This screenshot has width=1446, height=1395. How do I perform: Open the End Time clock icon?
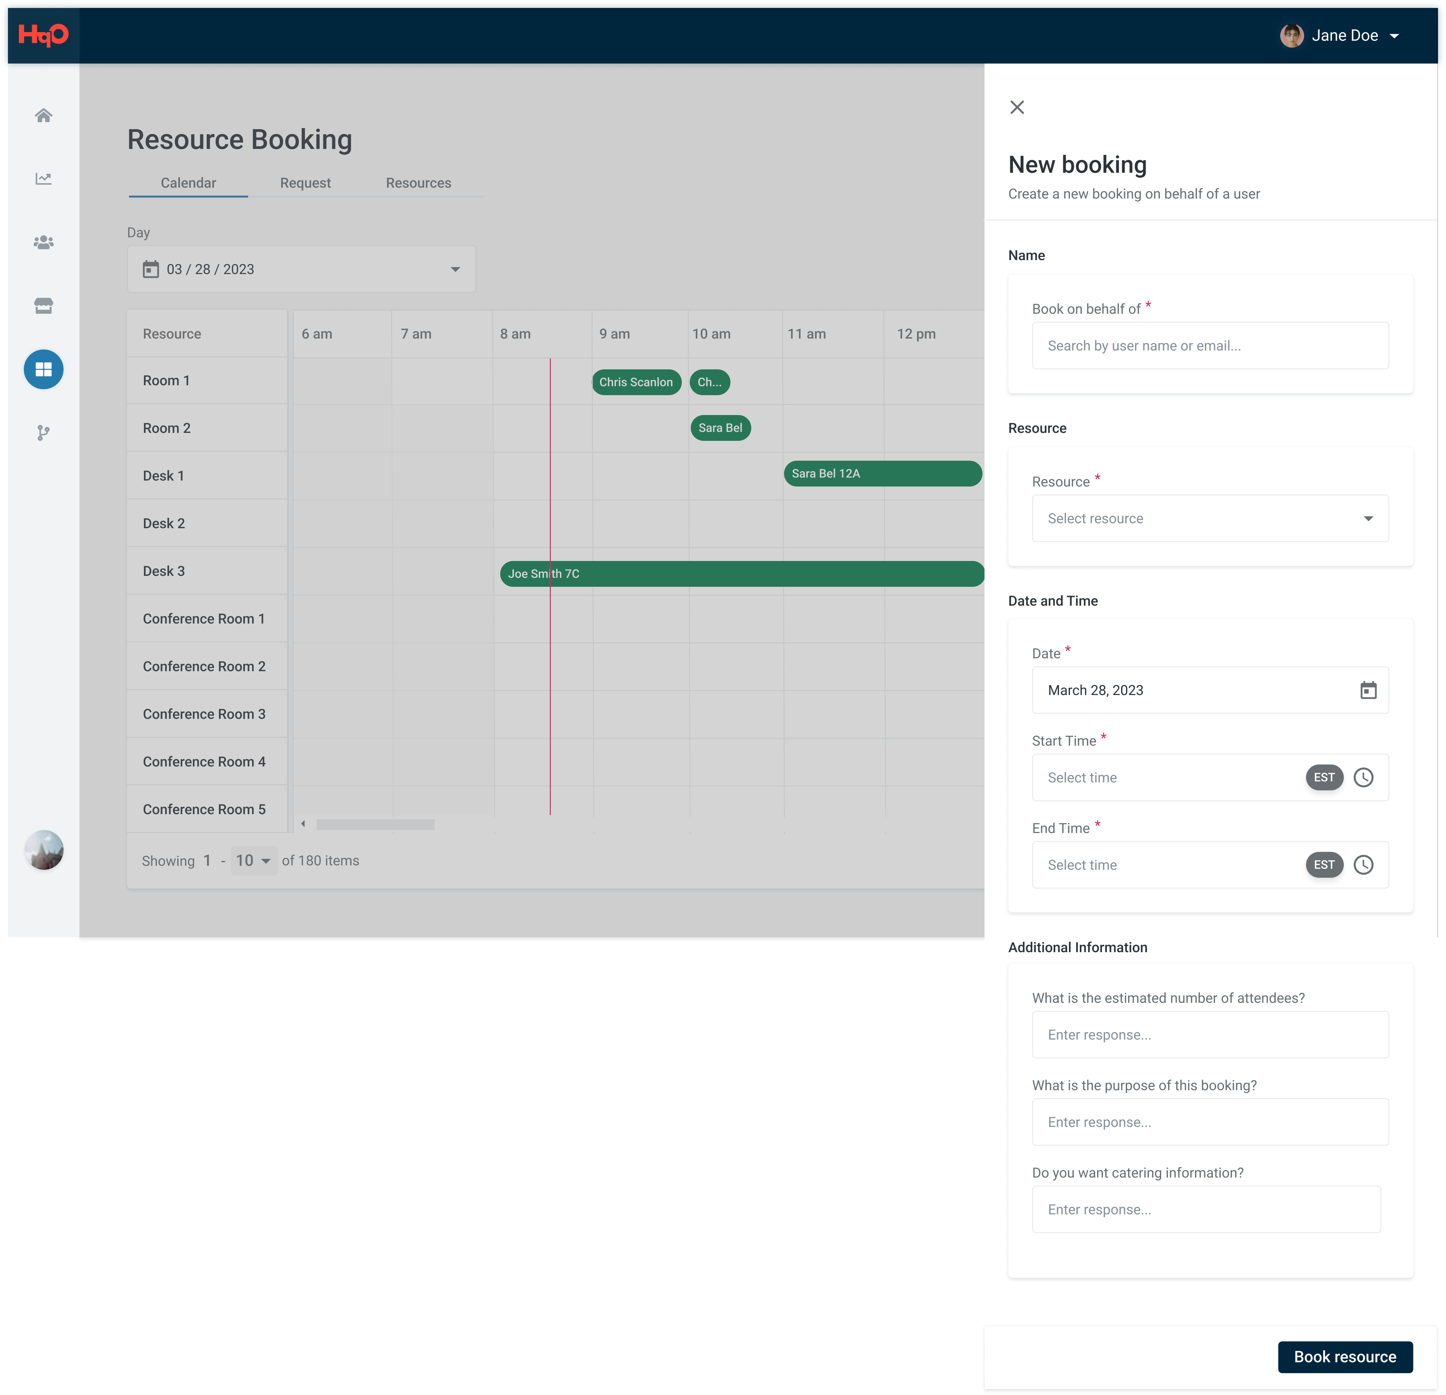1363,864
